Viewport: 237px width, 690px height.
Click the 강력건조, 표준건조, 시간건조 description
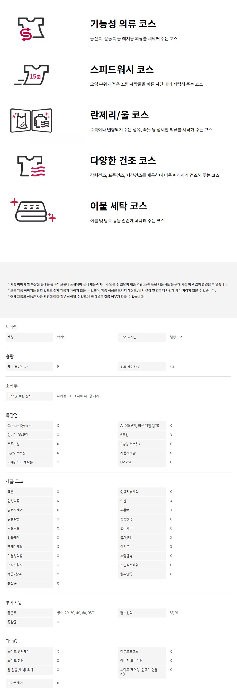[155, 175]
